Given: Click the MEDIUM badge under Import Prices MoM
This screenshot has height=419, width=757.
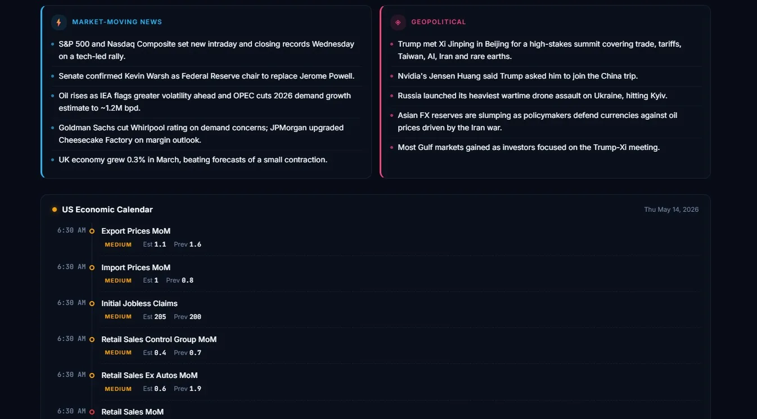Looking at the screenshot, I should pos(118,280).
